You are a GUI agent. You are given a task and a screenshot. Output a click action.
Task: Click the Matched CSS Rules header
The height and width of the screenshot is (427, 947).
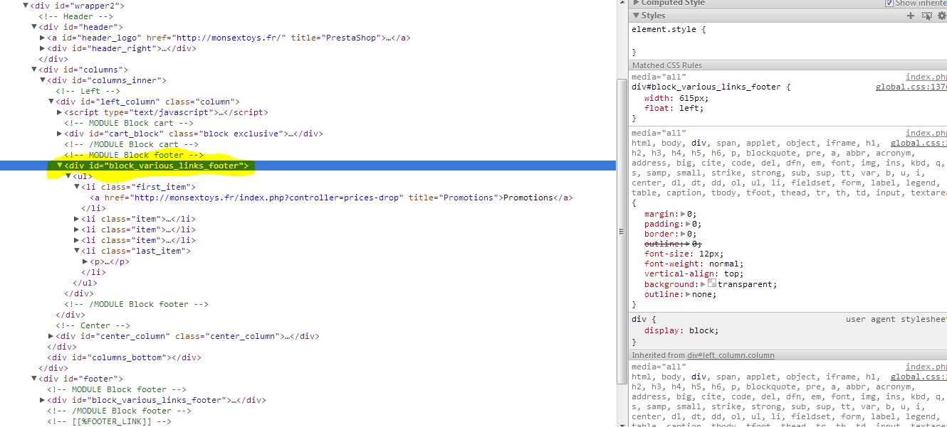(789, 65)
